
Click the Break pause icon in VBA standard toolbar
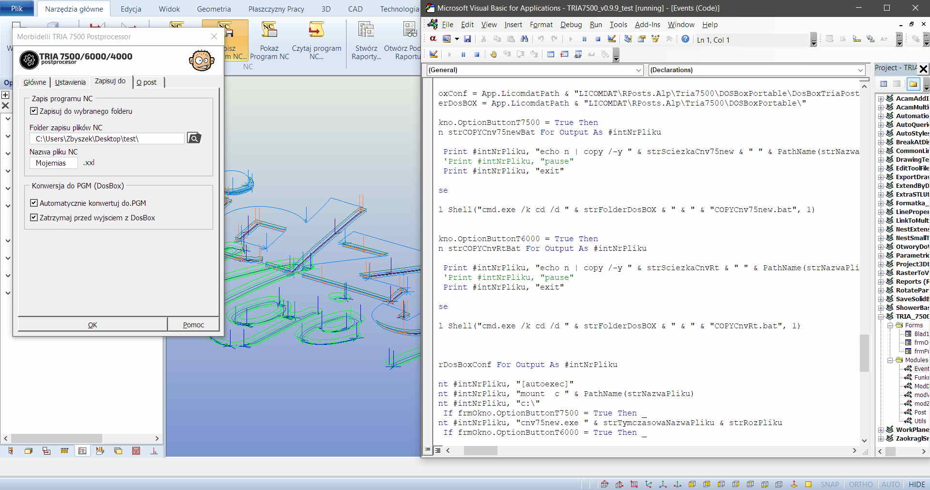[x=584, y=39]
